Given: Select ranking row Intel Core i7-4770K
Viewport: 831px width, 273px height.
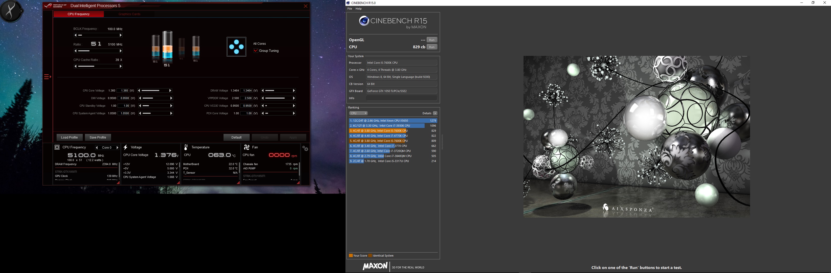Looking at the screenshot, I should coord(393,136).
